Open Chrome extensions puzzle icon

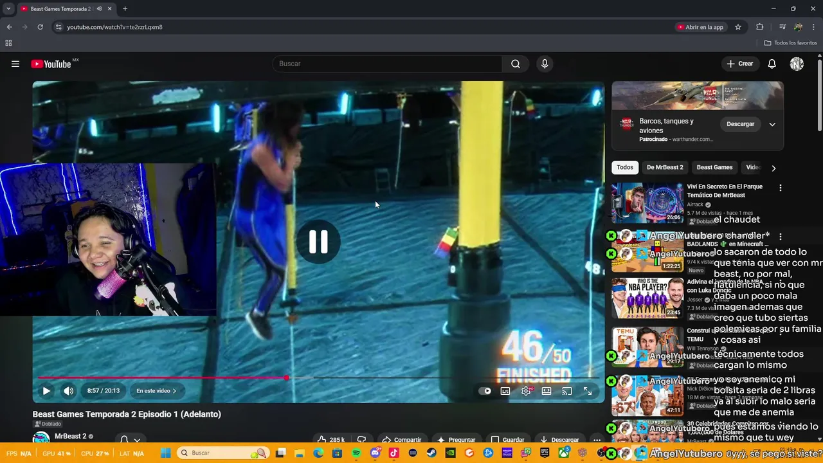pyautogui.click(x=760, y=27)
